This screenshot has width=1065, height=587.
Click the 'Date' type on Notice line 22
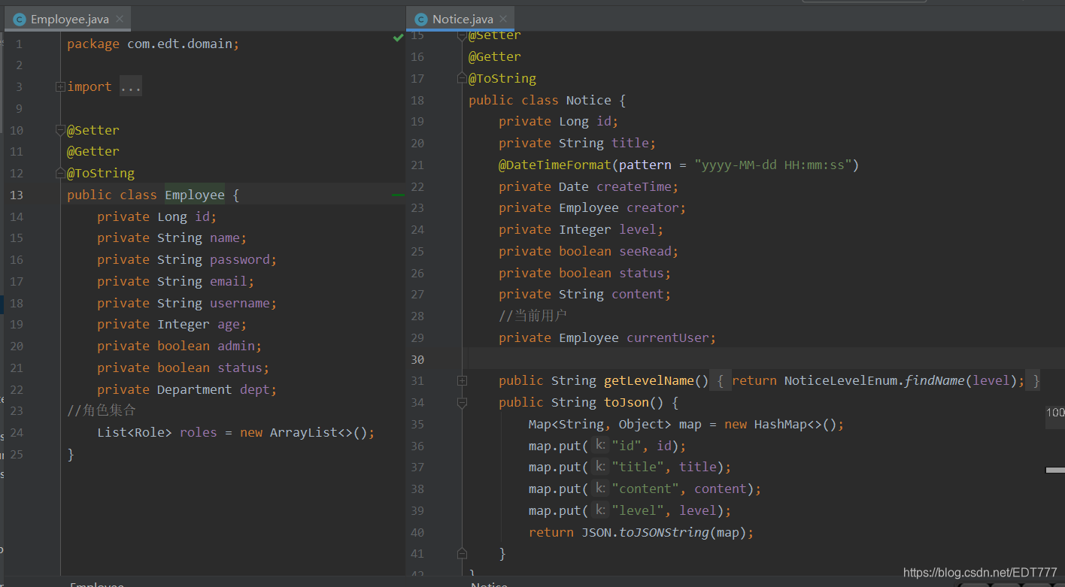coord(574,187)
